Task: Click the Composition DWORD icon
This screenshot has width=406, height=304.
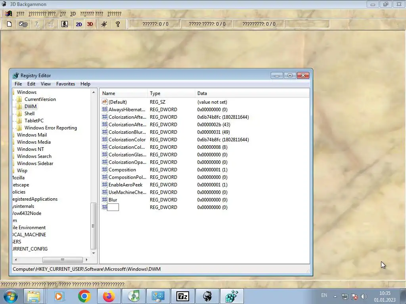Action: click(105, 169)
